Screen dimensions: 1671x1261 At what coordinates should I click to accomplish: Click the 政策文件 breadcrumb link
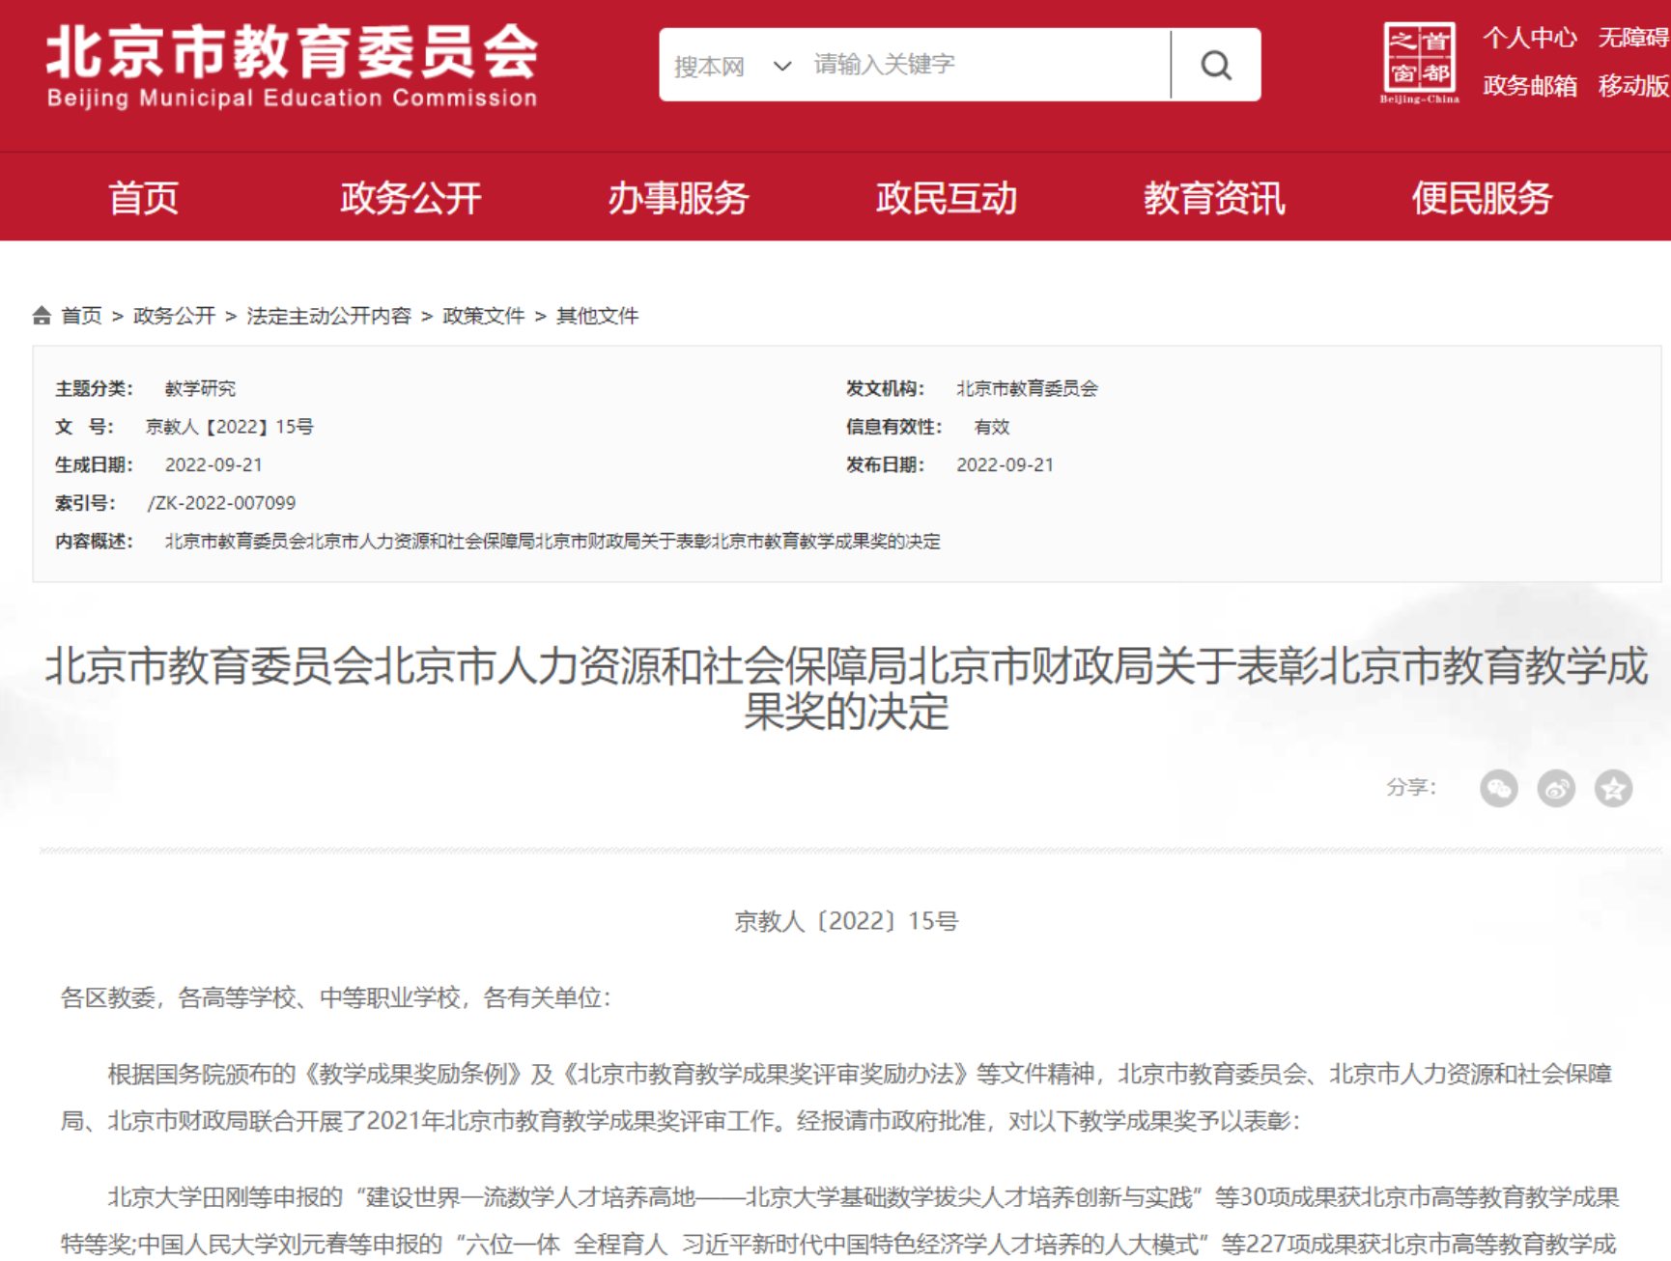pos(483,316)
